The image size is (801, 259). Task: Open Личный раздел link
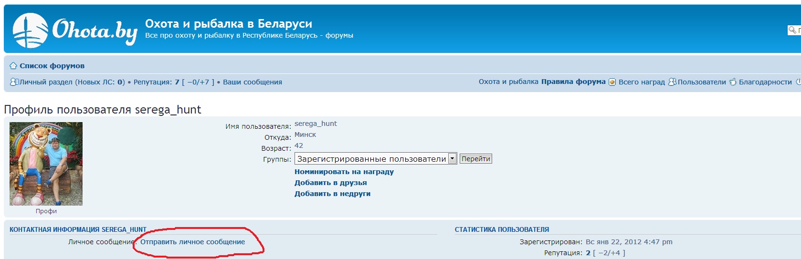point(46,82)
